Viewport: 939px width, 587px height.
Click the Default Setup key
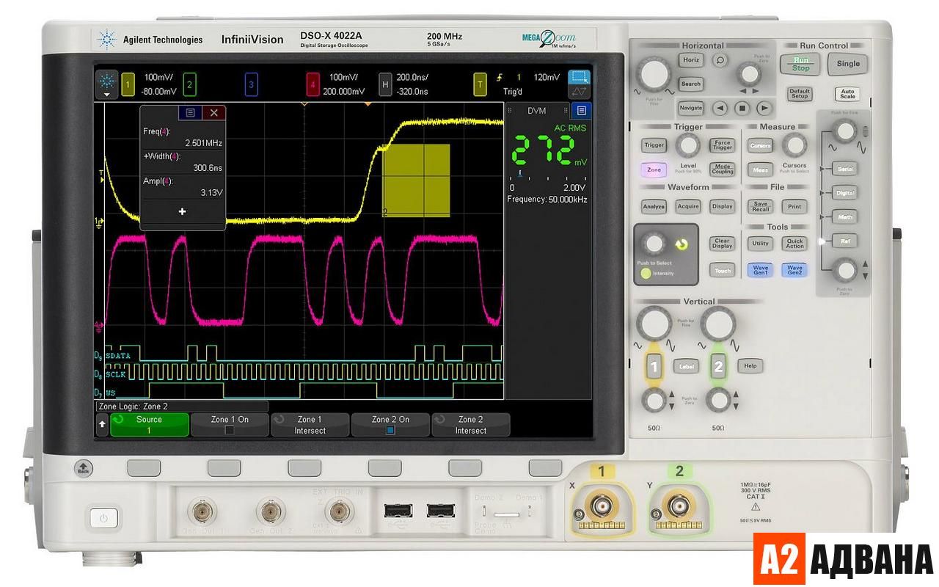point(799,93)
